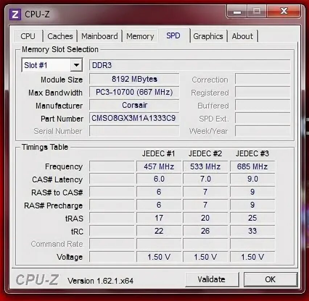Minimize the CPU-Z window

coord(237,12)
